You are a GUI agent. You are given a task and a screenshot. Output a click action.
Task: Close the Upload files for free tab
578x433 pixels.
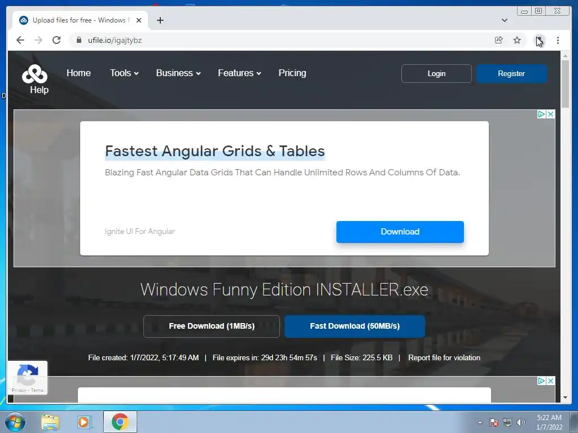139,20
